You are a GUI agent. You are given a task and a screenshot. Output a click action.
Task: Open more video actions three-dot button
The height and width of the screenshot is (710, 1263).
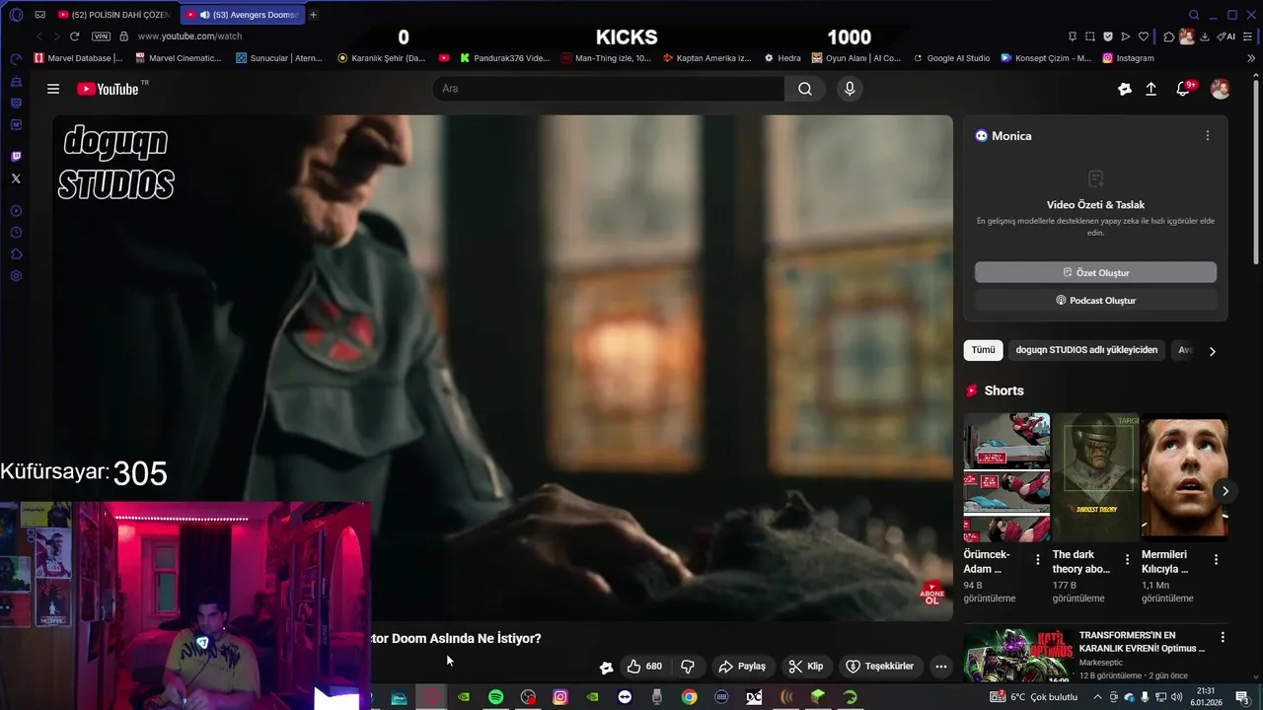pyautogui.click(x=940, y=667)
